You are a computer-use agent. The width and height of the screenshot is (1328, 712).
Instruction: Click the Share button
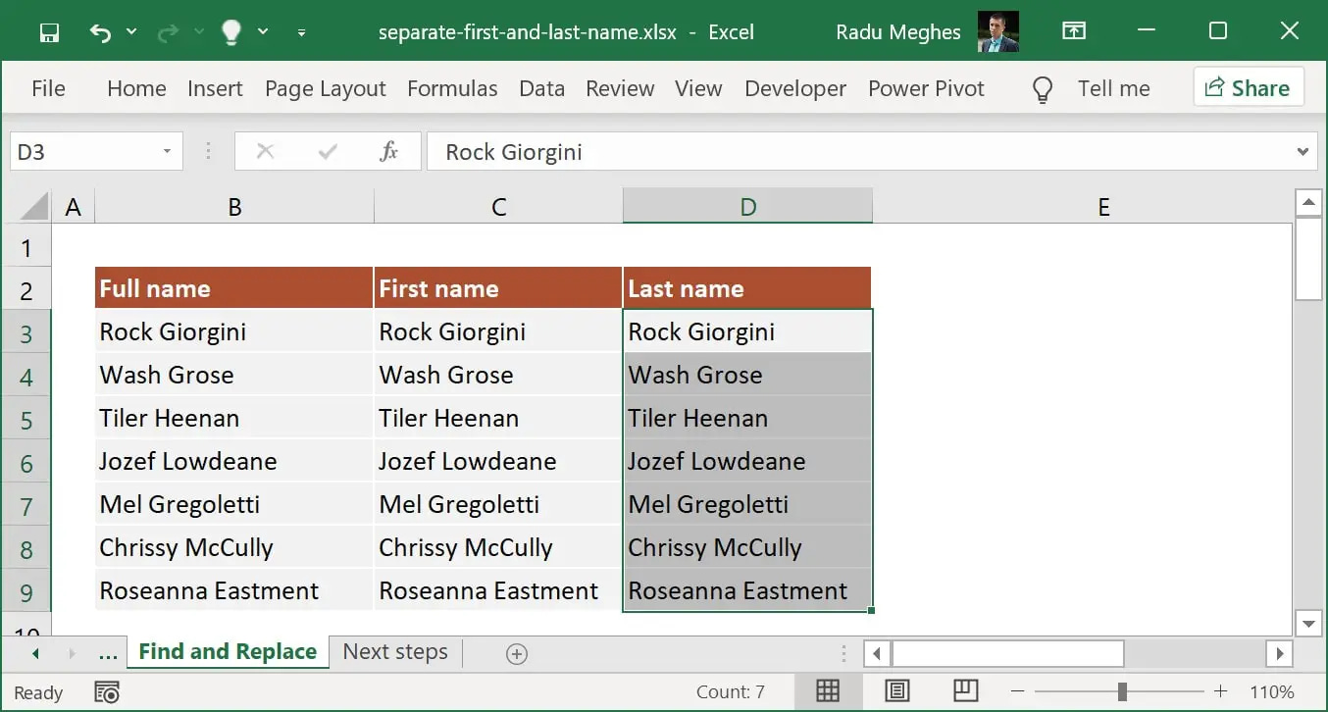click(1249, 87)
